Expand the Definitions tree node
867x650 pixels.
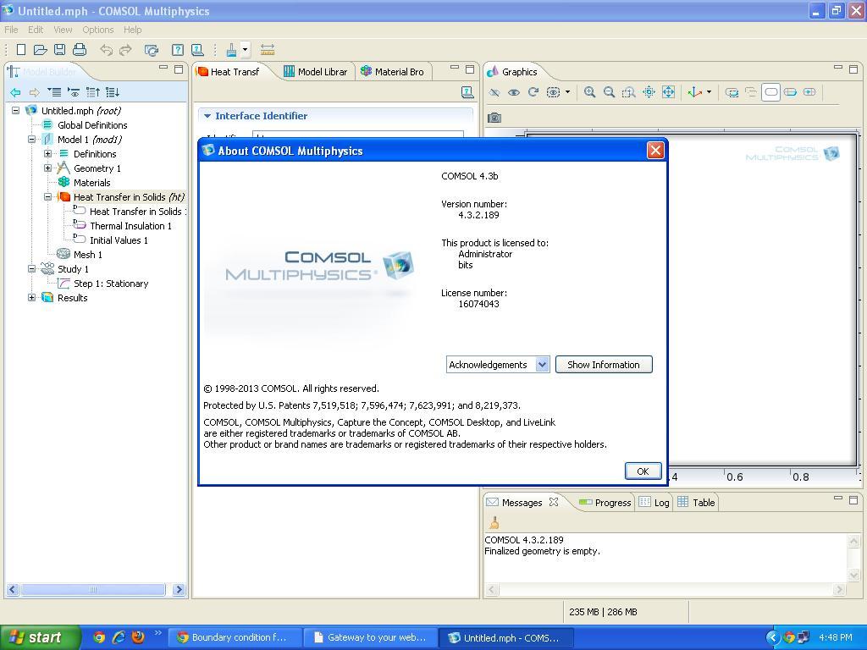click(x=48, y=154)
